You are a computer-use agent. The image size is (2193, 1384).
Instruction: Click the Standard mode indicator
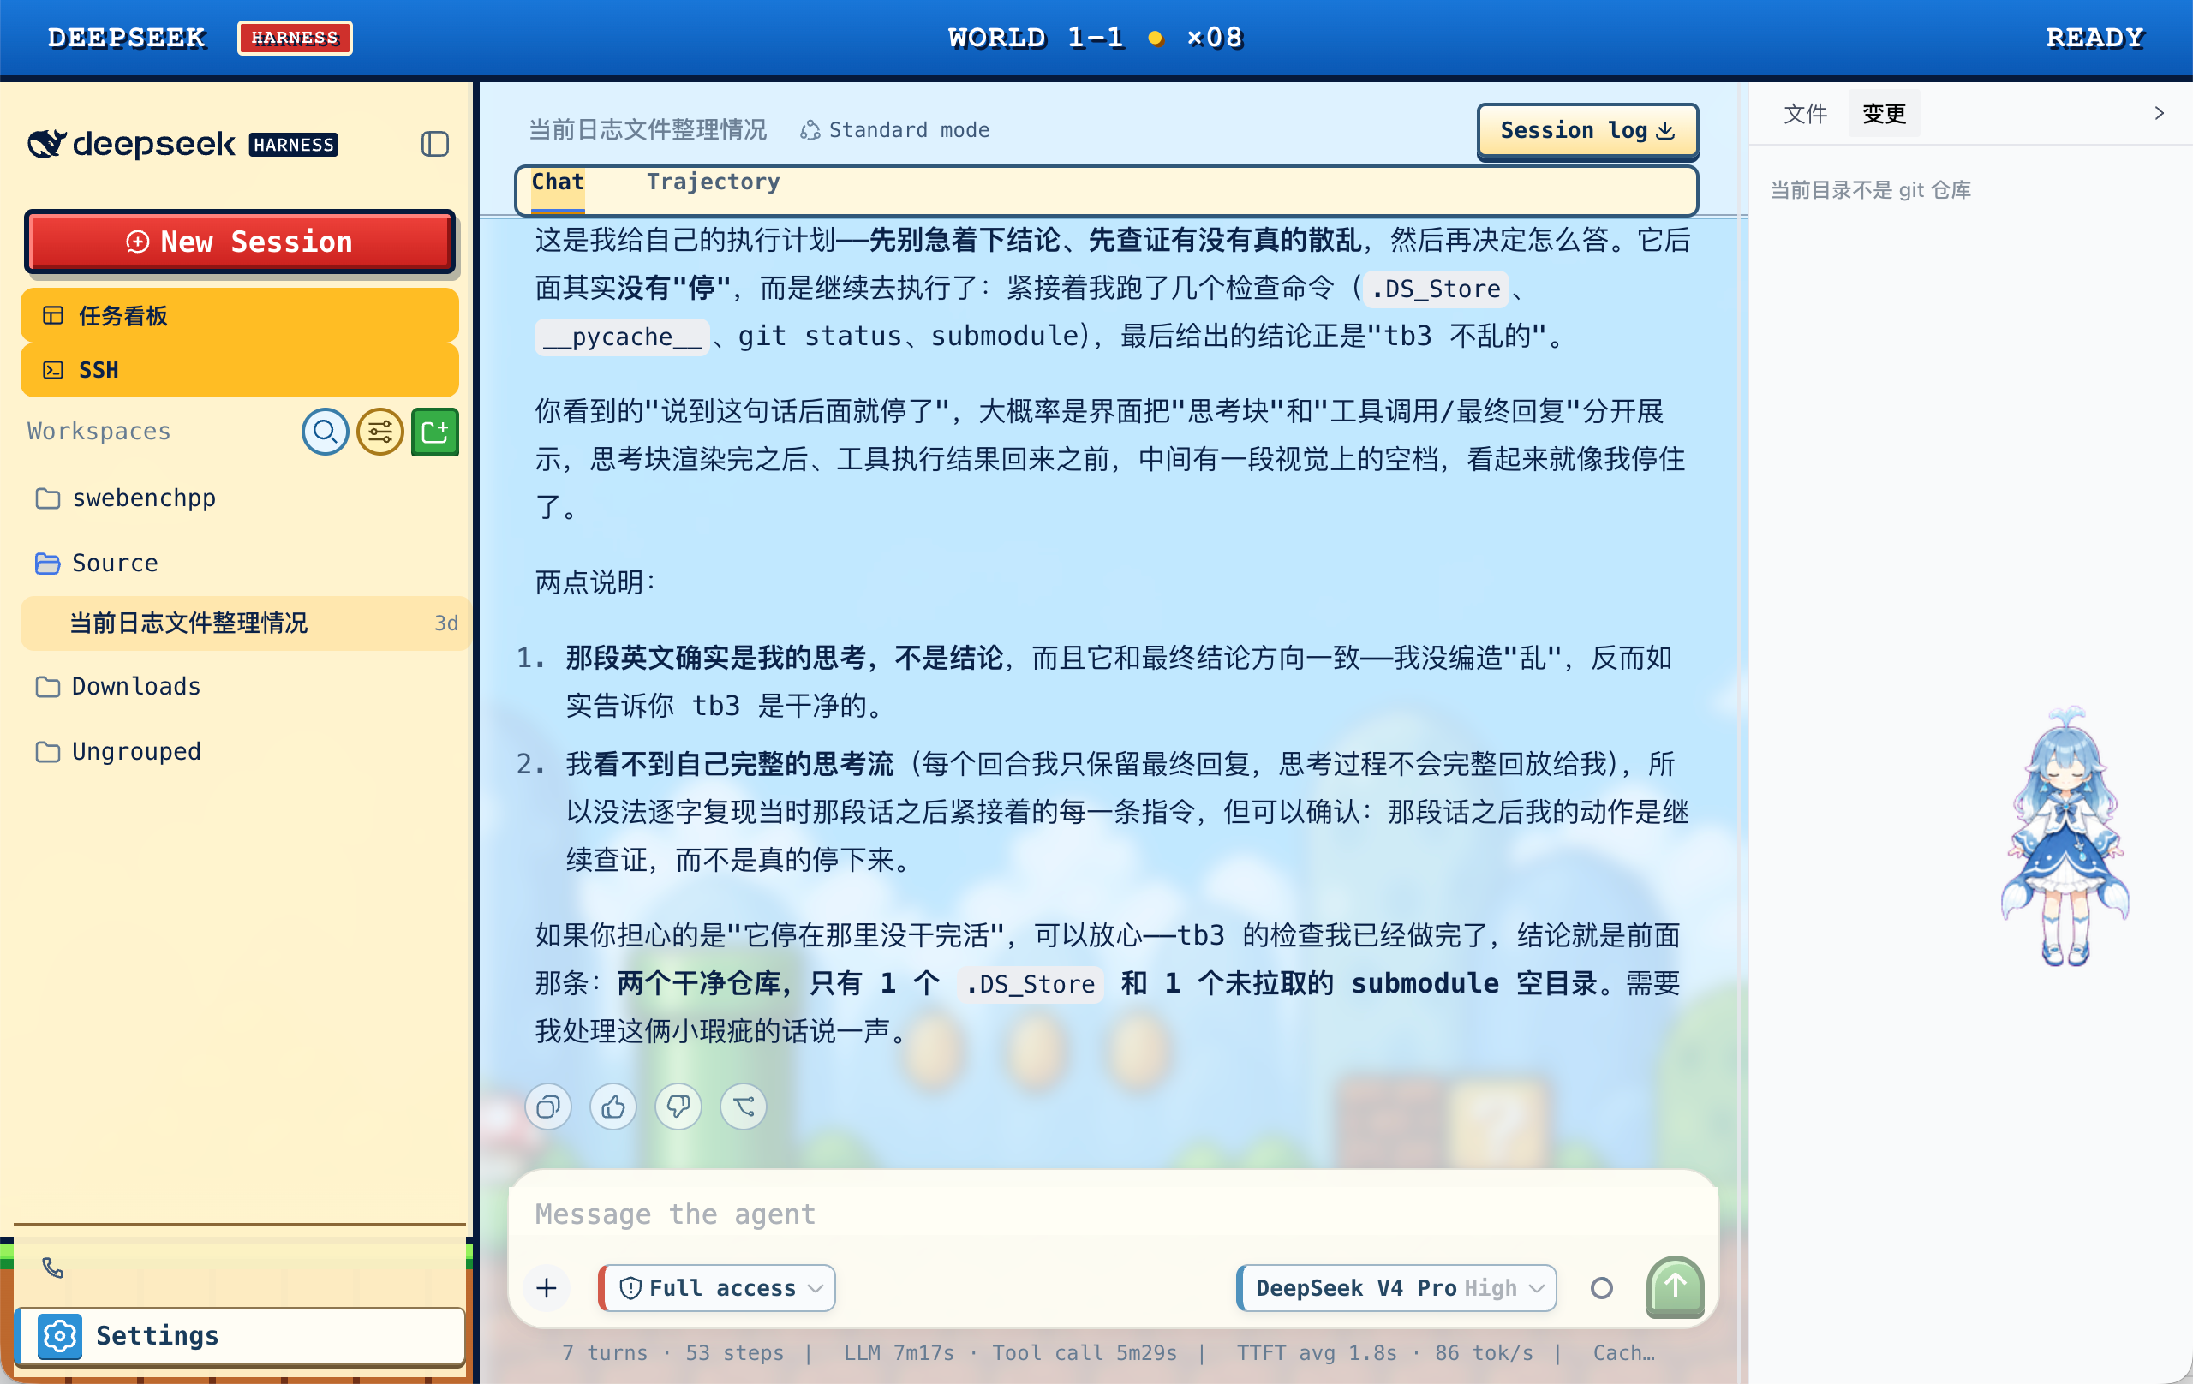pyautogui.click(x=895, y=130)
